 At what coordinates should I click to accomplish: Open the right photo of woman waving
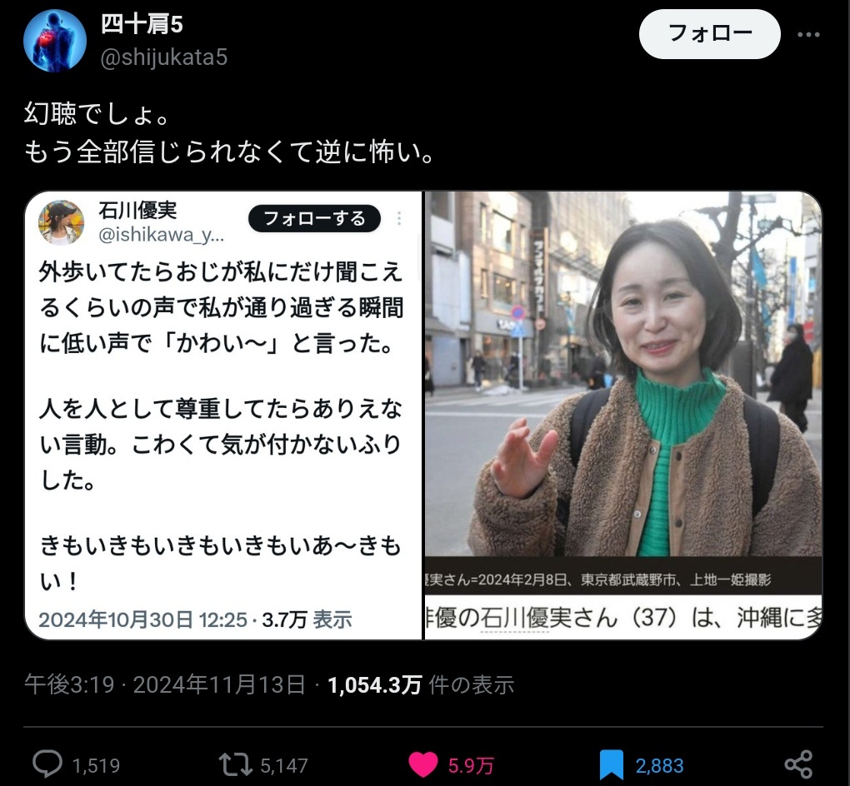[x=623, y=415]
